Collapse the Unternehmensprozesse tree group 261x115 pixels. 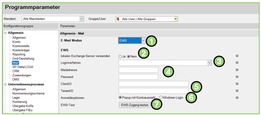click(5, 85)
